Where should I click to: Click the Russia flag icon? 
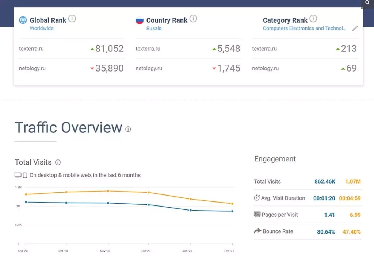tap(140, 20)
